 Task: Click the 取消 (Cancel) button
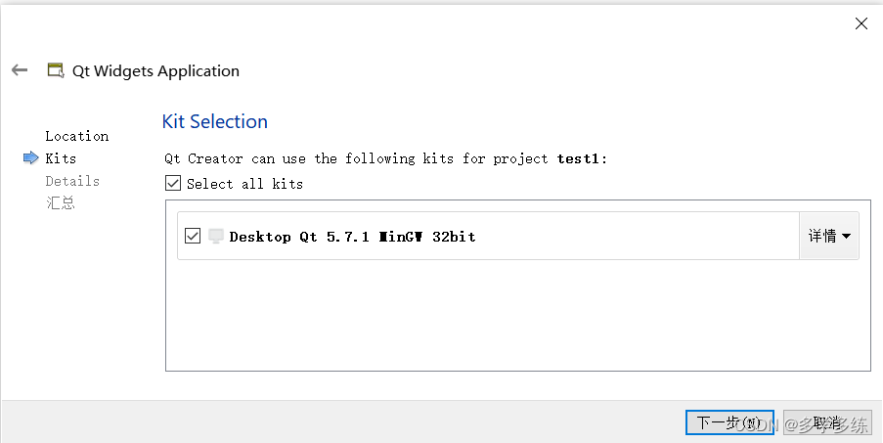tap(827, 422)
